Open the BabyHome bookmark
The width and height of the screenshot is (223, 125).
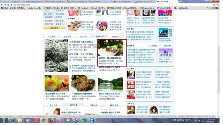coord(34,8)
